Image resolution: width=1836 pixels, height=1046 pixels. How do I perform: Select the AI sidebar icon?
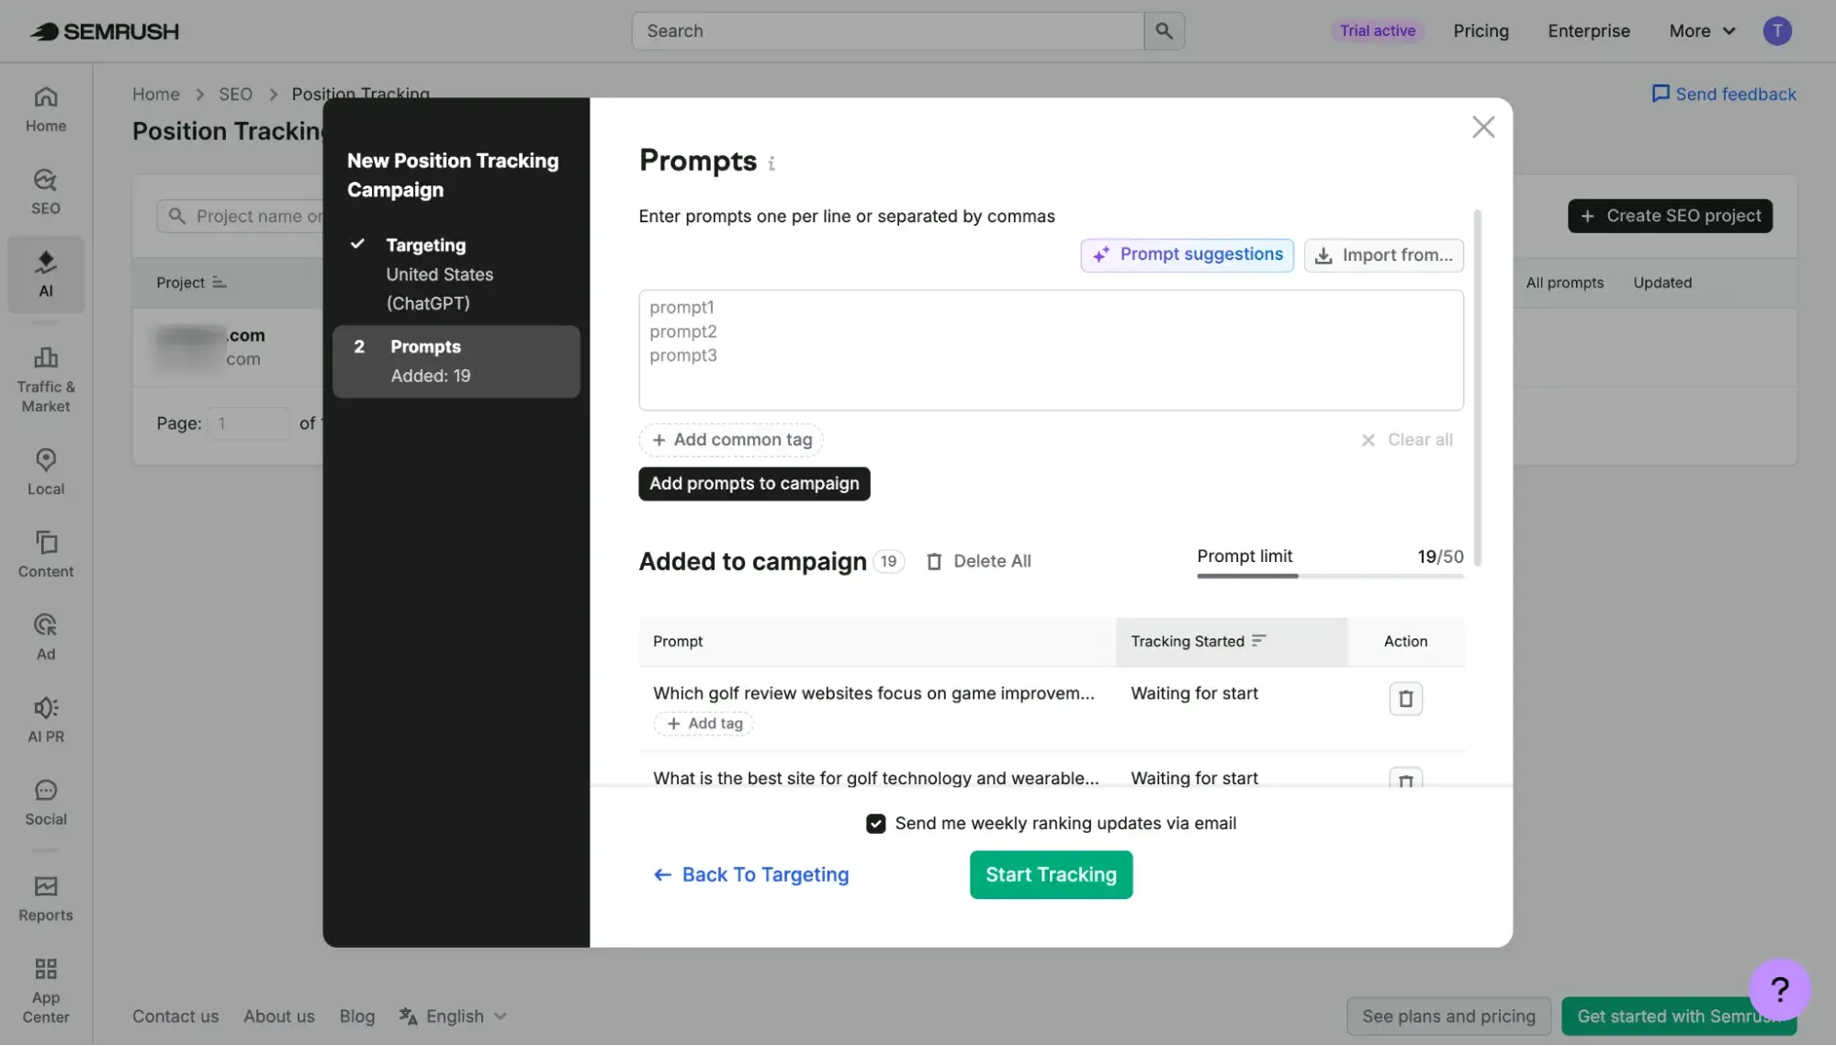tap(46, 275)
